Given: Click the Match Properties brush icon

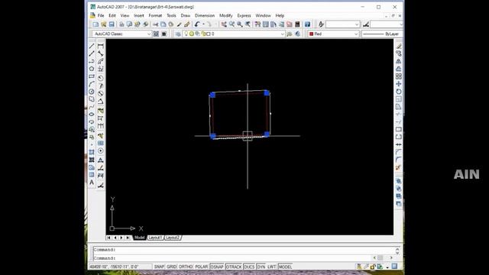Looking at the screenshot, I should coord(179,24).
